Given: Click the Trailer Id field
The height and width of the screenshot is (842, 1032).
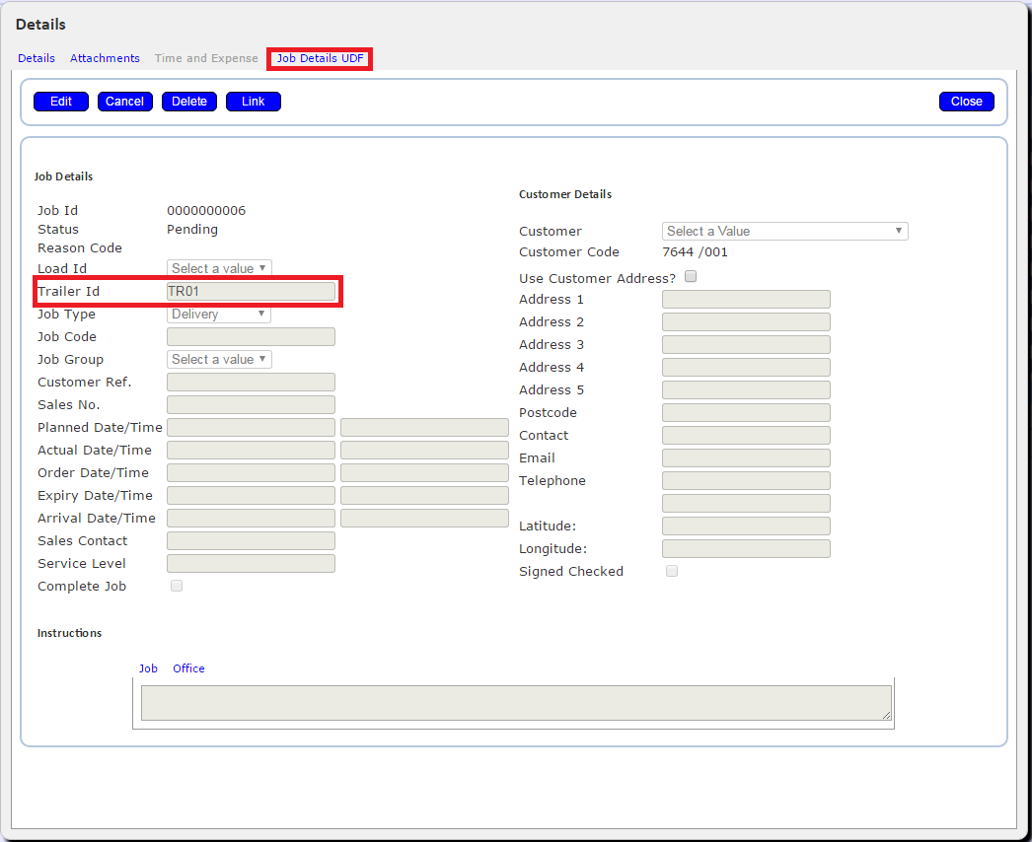Looking at the screenshot, I should click(251, 292).
